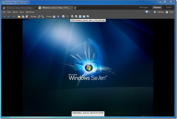The width and height of the screenshot is (177, 119).
Task: Click the last magnifier zoom icon
Action: pos(88,17)
